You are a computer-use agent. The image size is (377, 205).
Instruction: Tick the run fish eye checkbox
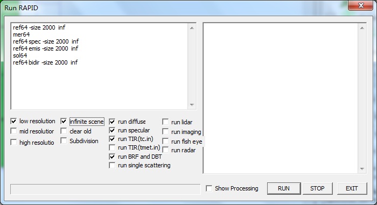pos(165,142)
